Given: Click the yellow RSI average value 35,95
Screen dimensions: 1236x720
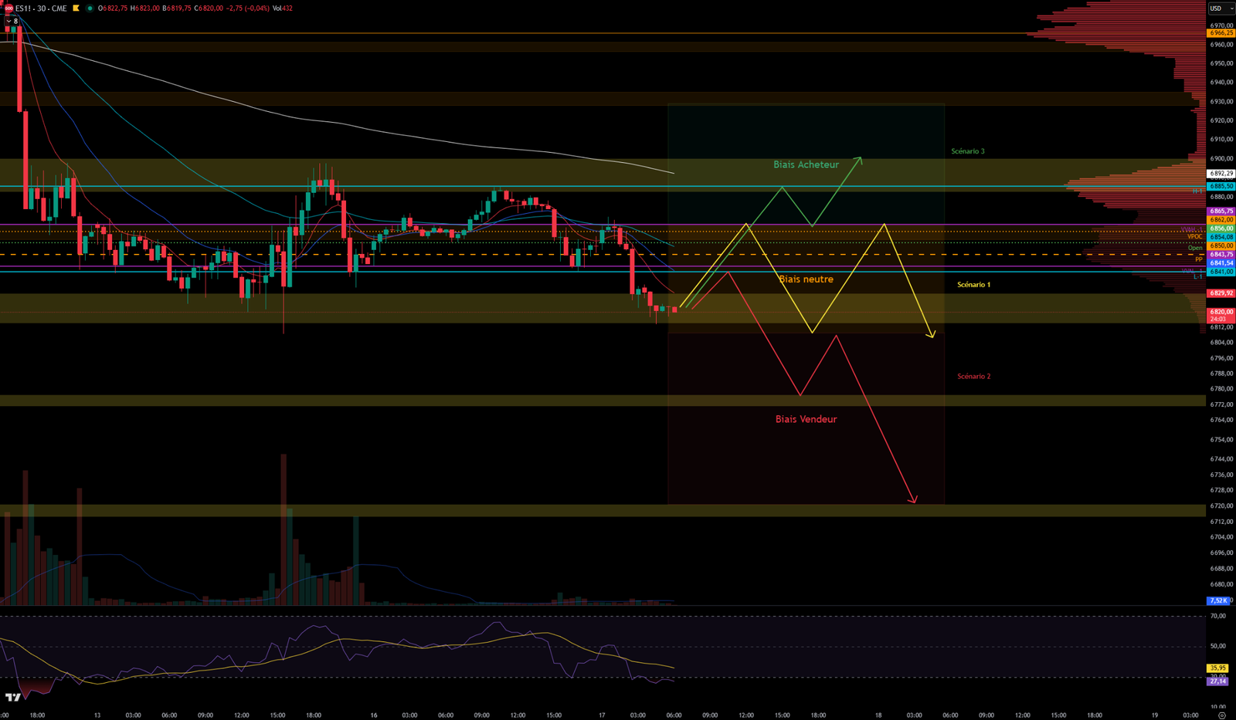Looking at the screenshot, I should pyautogui.click(x=1217, y=668).
